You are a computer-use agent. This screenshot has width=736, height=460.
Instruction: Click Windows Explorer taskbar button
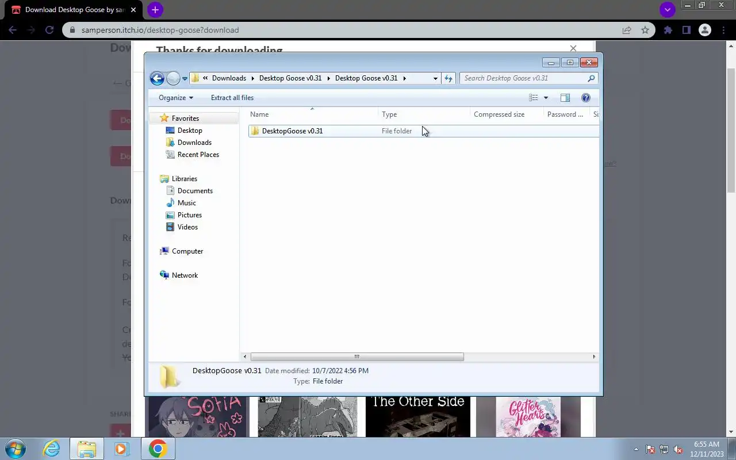(x=86, y=448)
